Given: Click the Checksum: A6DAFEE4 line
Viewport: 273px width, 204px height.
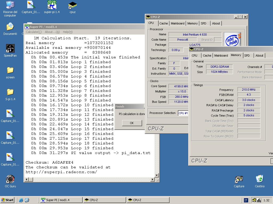Looking at the screenshot, I should click(x=49, y=163).
